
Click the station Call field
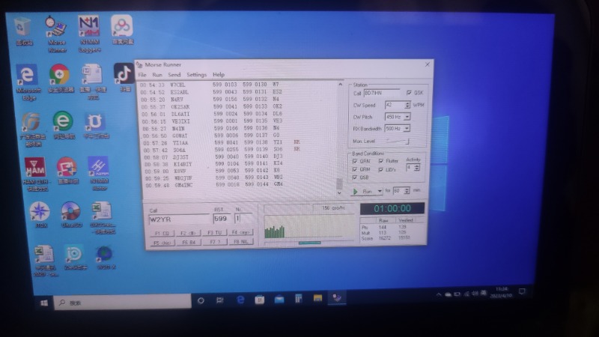(x=382, y=93)
